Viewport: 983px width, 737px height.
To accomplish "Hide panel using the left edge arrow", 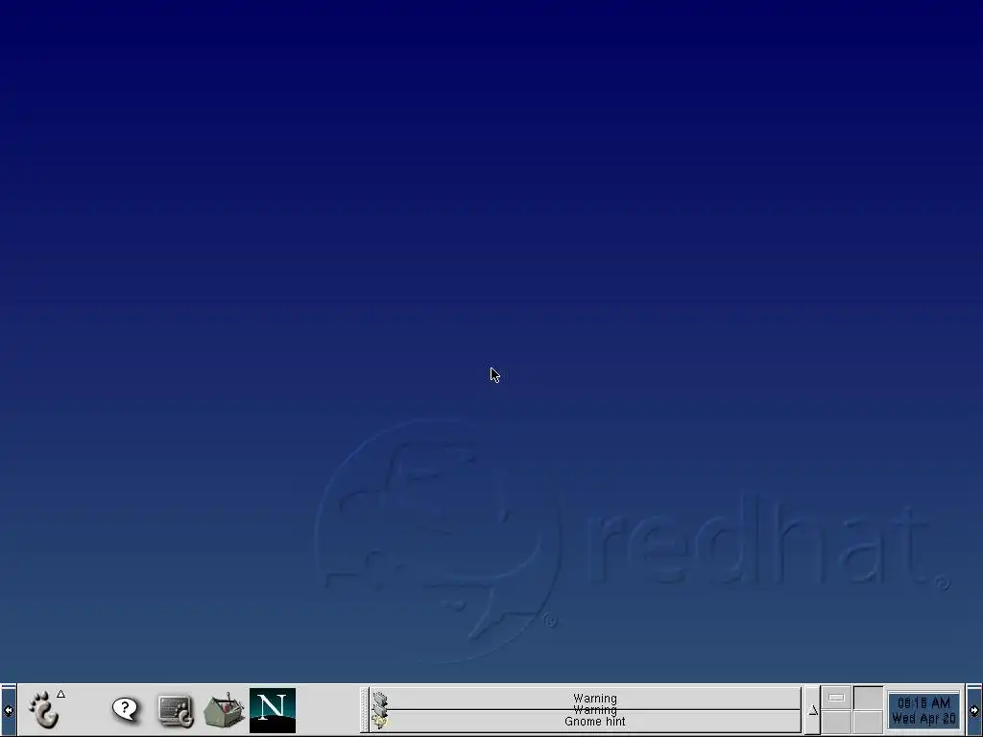I will 8,710.
